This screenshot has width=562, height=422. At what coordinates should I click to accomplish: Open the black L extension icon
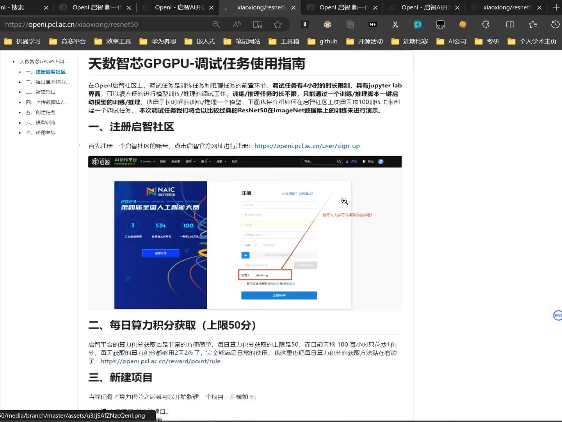tap(305, 24)
